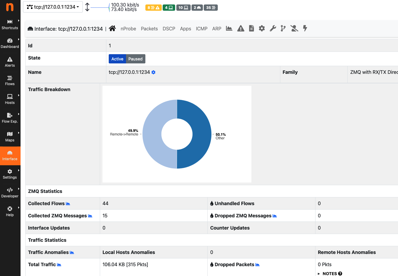The height and width of the screenshot is (276, 398).
Task: Click the throughput upload/download arrows
Action: 87,7
